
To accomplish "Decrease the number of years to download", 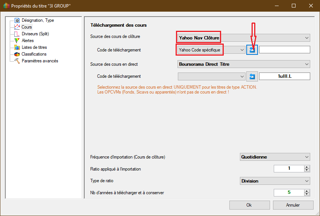I will click(x=307, y=194).
